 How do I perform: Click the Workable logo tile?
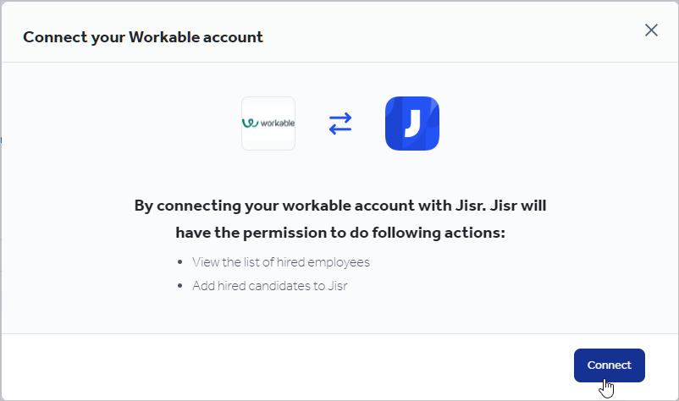[x=268, y=124]
